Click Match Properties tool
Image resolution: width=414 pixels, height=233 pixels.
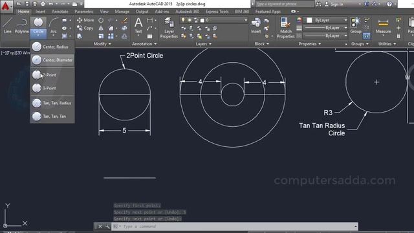tap(286, 28)
